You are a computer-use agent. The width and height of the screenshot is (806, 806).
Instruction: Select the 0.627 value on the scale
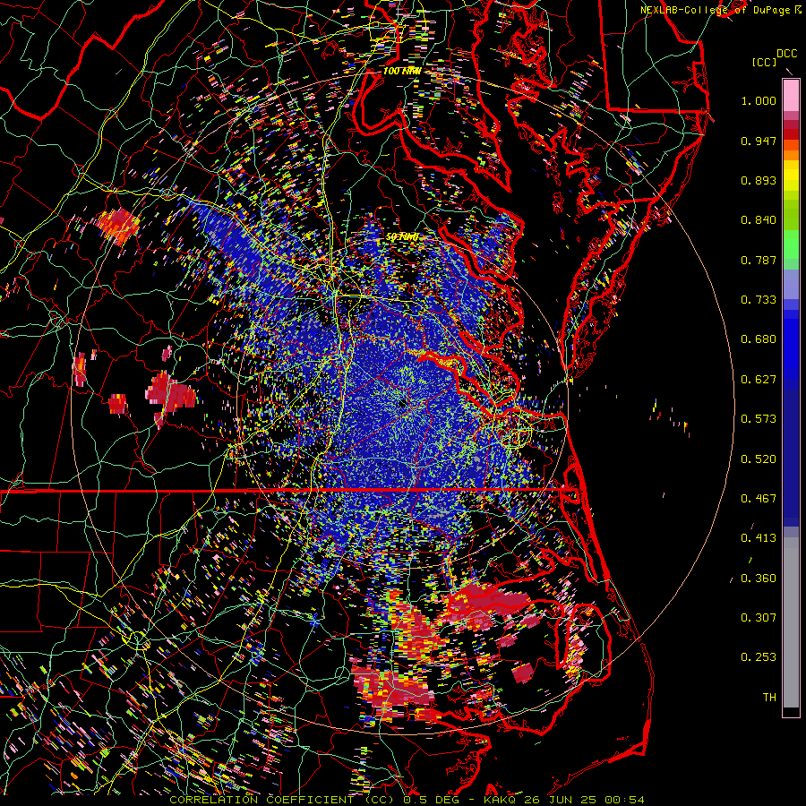coord(759,380)
